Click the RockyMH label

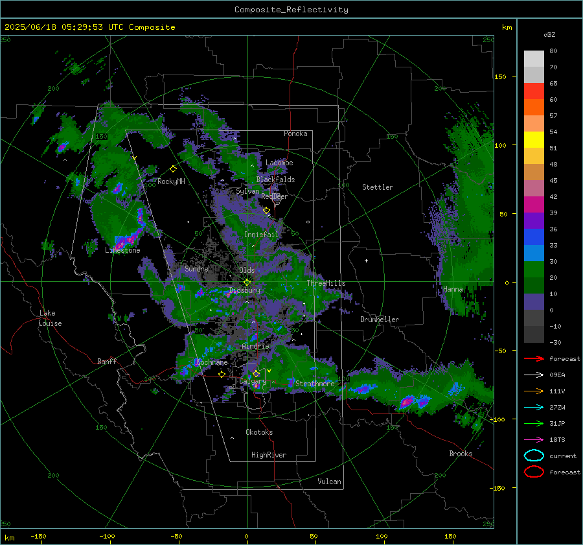tap(171, 181)
